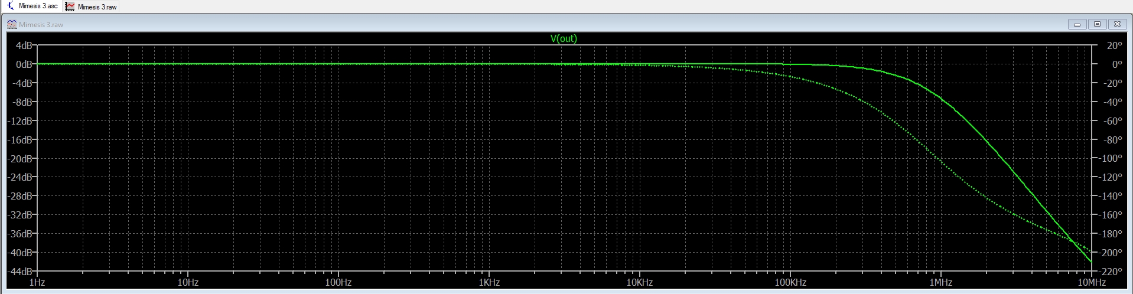Click the -8dB magnitude axis label
Screen dimensions: 1133x294
coord(22,102)
